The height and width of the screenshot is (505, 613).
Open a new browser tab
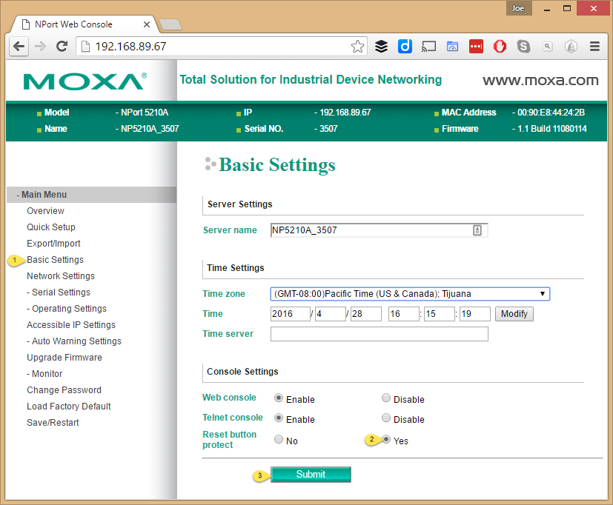(x=170, y=24)
